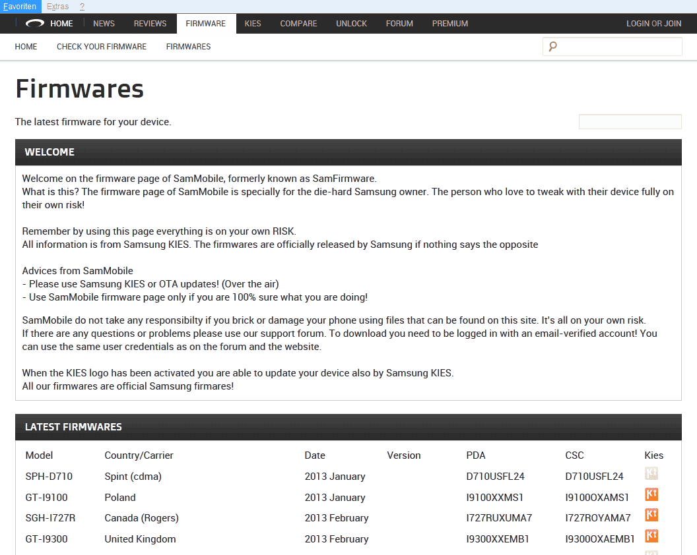697x555 pixels.
Task: Click the 'Version' column header
Action: pyautogui.click(x=404, y=455)
